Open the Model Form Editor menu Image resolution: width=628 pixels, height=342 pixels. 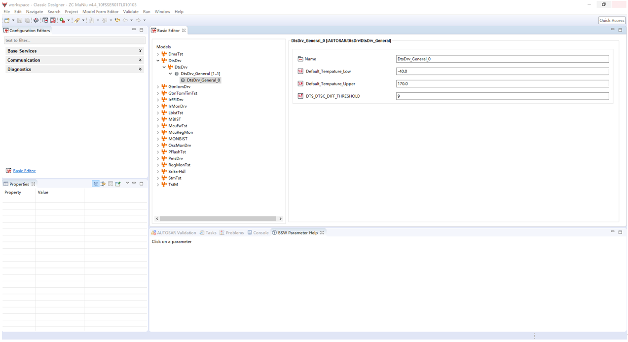pos(101,11)
